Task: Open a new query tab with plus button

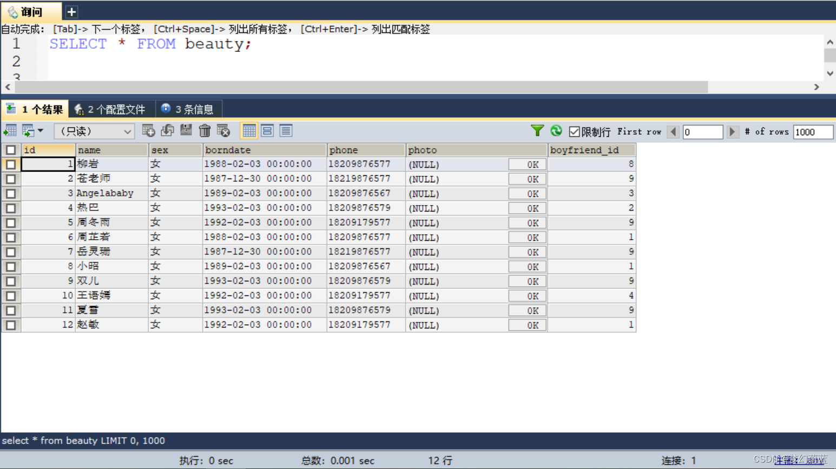Action: coord(70,10)
